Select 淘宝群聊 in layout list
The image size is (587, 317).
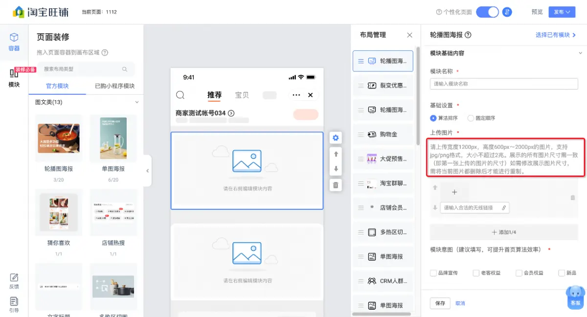point(383,183)
